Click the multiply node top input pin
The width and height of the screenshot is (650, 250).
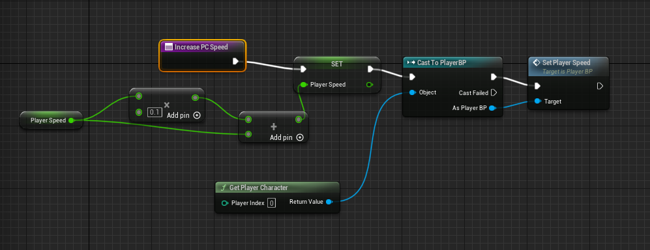[x=139, y=96]
